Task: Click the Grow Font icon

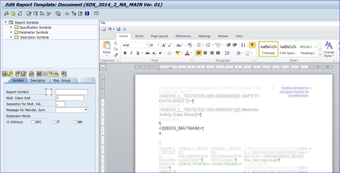Action: 164,45
